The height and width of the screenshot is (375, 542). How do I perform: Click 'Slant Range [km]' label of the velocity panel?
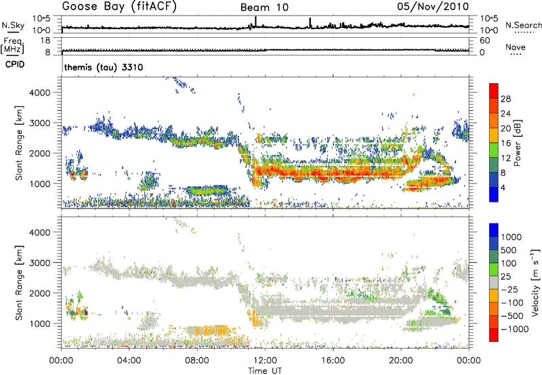(20, 282)
